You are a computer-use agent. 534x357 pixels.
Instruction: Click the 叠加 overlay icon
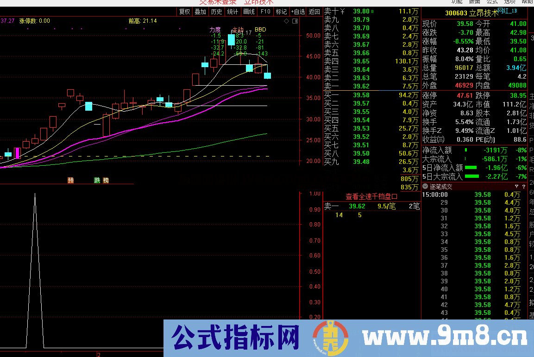(x=200, y=12)
